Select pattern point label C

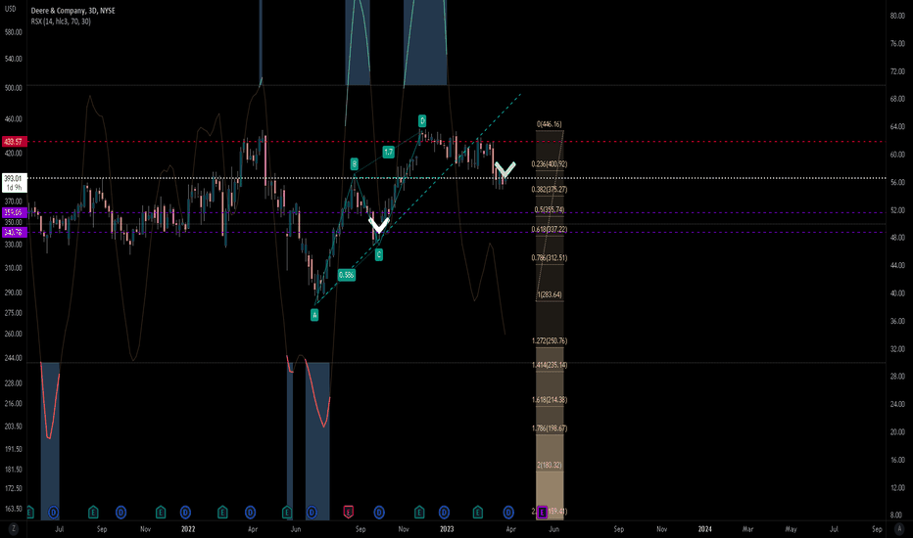pos(378,254)
